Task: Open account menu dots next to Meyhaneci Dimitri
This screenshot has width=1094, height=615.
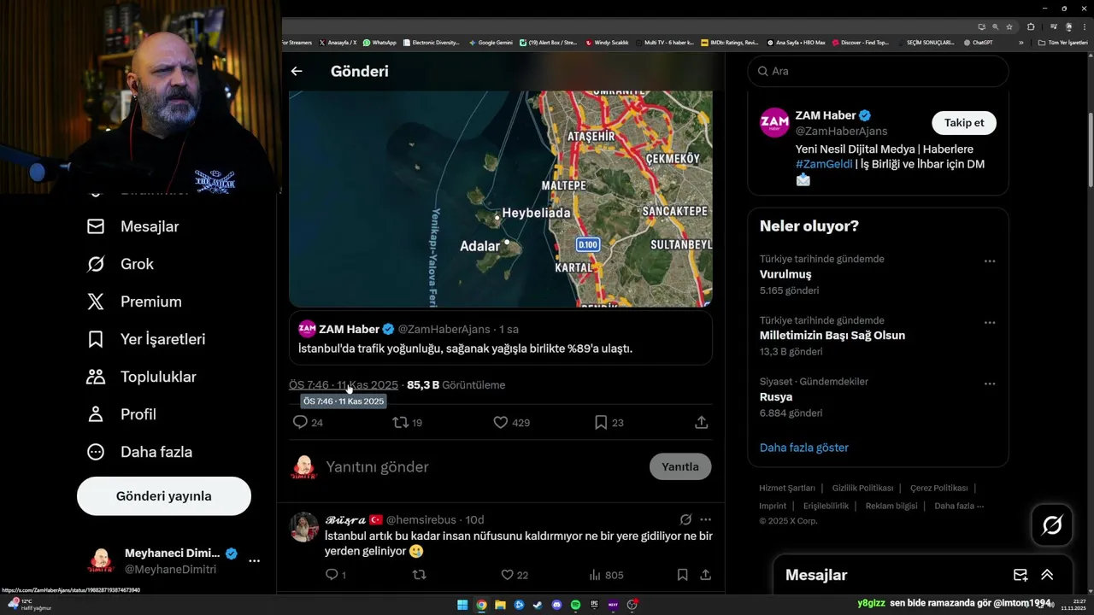Action: tap(254, 561)
